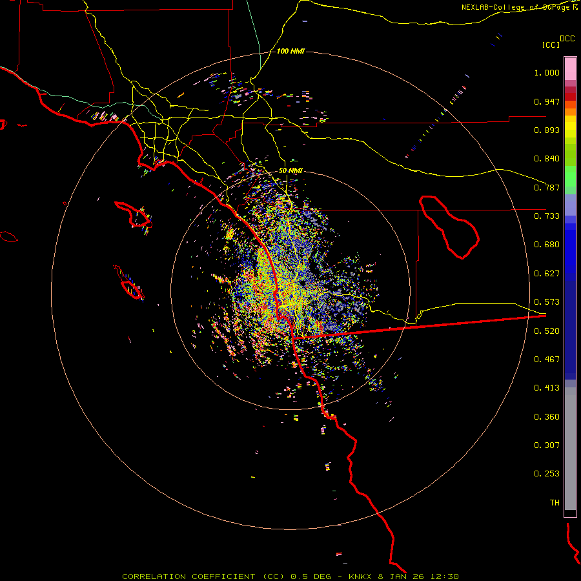
Task: Click the 0.893 legend value
Action: [547, 130]
